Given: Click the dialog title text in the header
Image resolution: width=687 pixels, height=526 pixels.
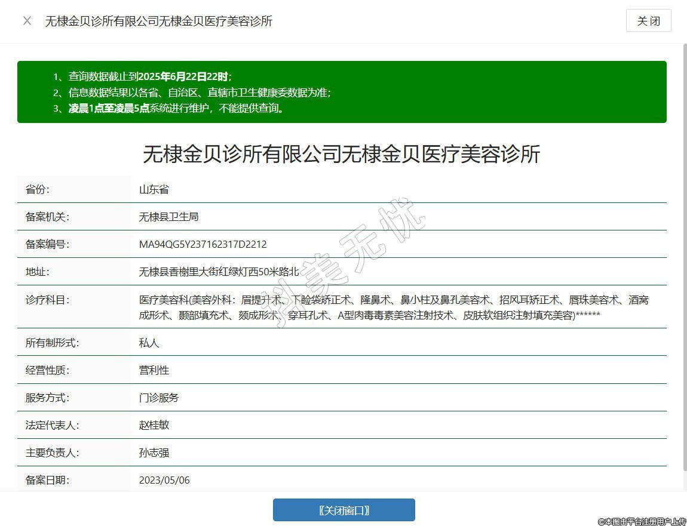Looking at the screenshot, I should tap(159, 21).
